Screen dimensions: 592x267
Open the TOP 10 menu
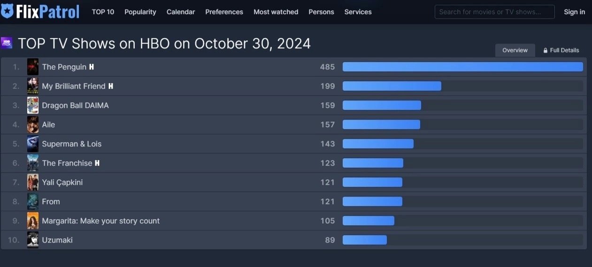[103, 12]
